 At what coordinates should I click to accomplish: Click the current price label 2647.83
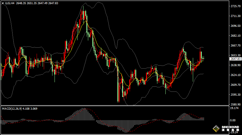[x=235, y=59]
